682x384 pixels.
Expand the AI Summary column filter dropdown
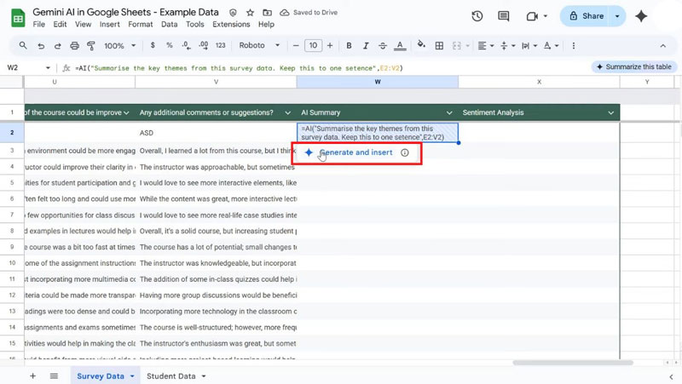click(x=449, y=112)
